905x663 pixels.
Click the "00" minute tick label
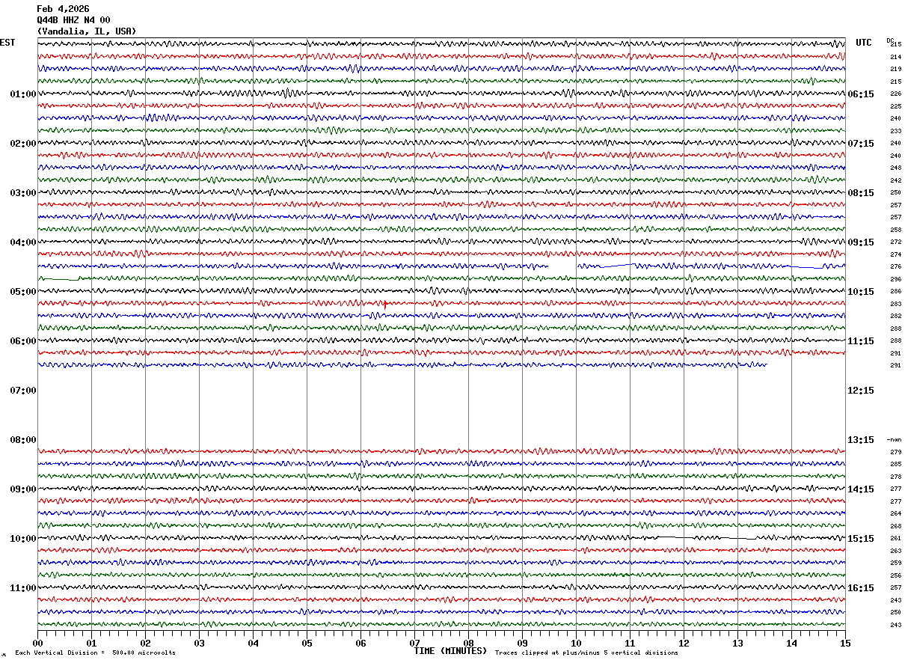pos(37,643)
